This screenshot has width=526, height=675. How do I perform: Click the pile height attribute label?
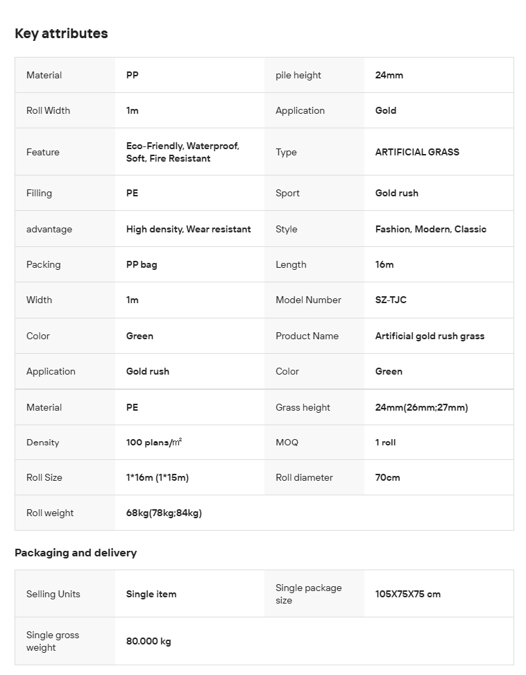298,75
